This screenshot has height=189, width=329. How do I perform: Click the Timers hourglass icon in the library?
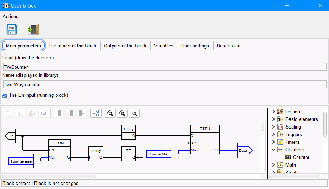pos(280,142)
